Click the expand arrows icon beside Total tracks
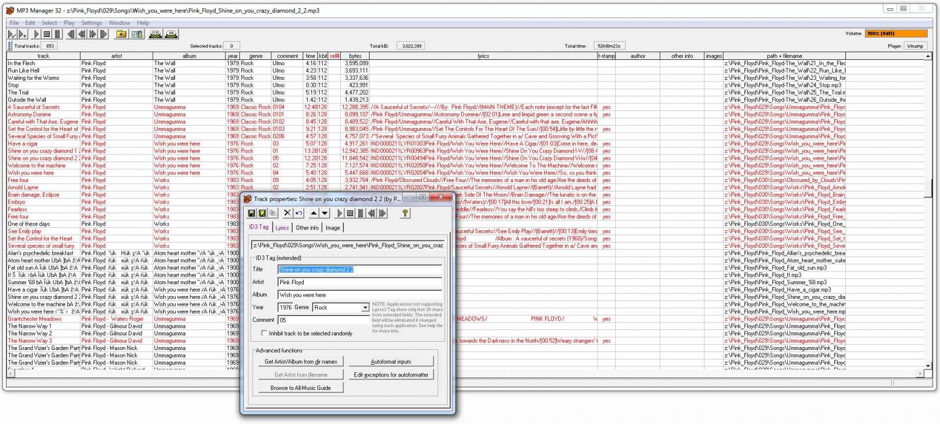This screenshot has height=424, width=940. (x=9, y=45)
